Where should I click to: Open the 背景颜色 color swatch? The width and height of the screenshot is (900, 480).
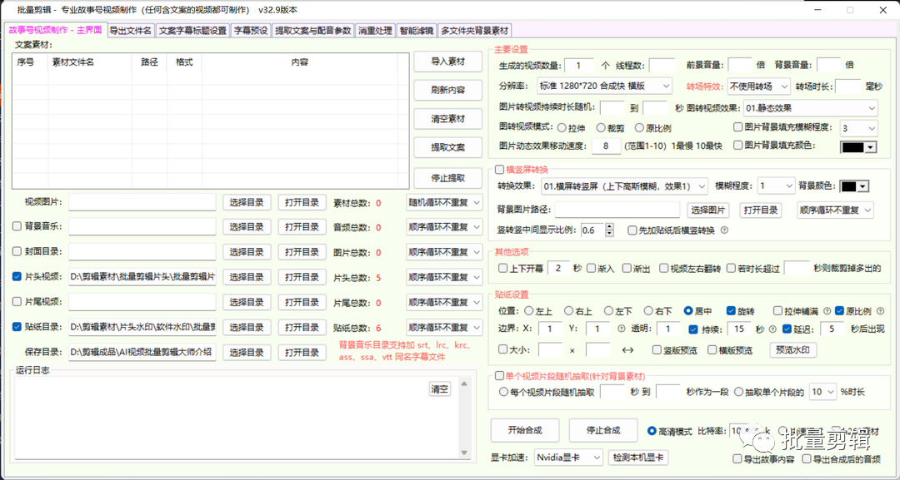pos(854,186)
